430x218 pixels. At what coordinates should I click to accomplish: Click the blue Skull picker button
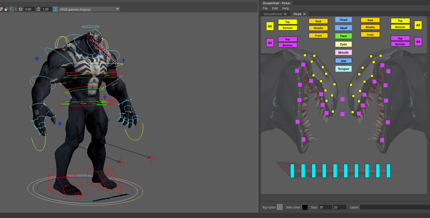[343, 28]
